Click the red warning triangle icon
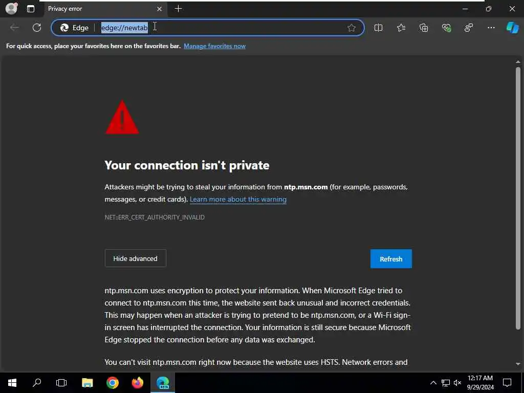Viewport: 524px width, 393px height. click(122, 117)
